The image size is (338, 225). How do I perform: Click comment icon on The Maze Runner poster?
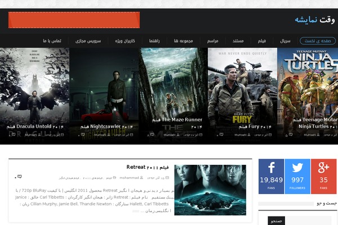[x=152, y=134]
